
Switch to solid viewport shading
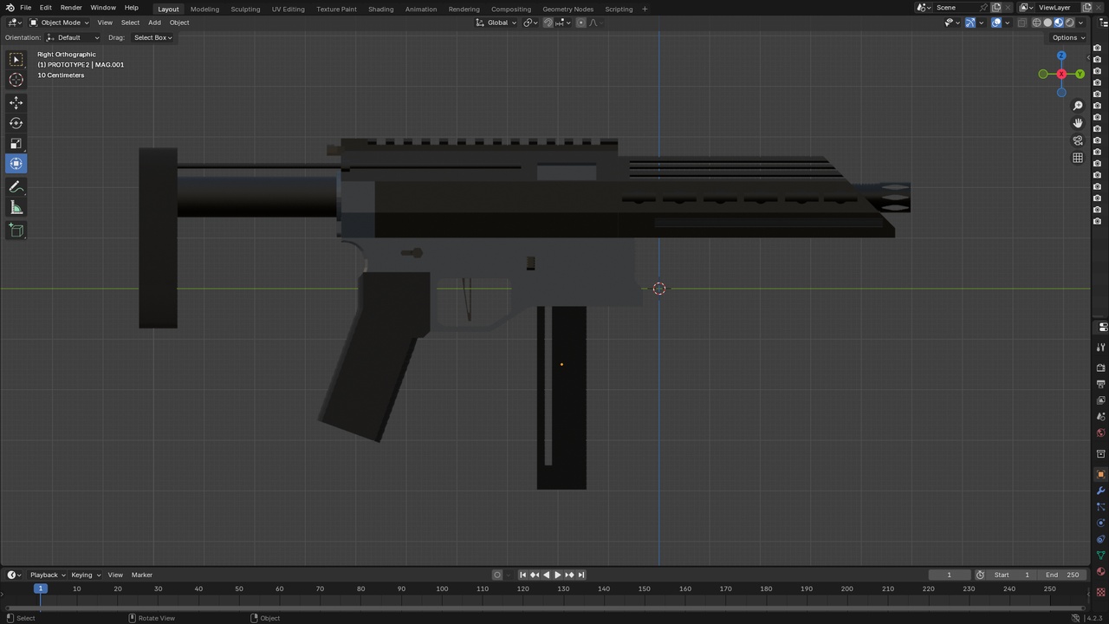1047,23
